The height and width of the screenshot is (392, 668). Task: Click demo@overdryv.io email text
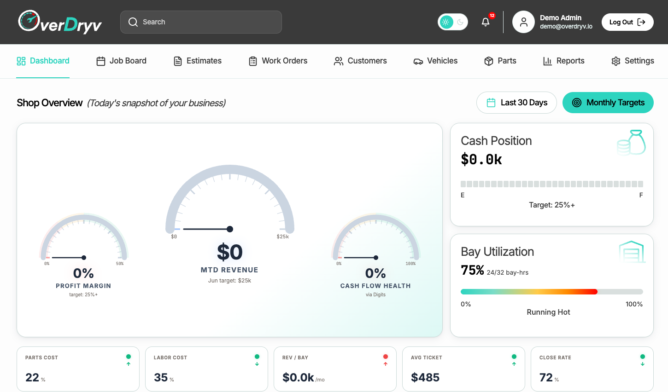click(566, 27)
